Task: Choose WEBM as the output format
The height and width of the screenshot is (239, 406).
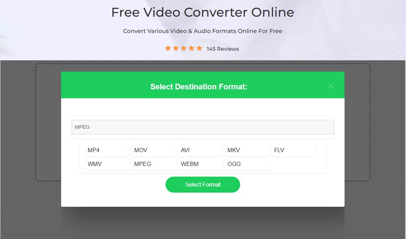Action: (x=200, y=164)
